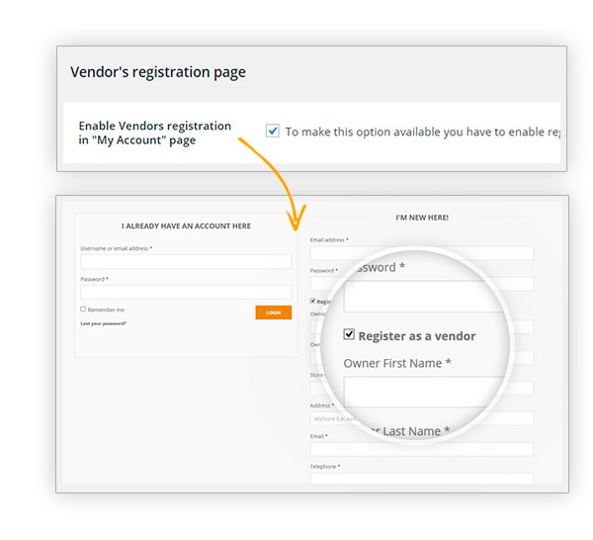The width and height of the screenshot is (593, 540).
Task: Click the orange LOGIN button
Action: pos(274,313)
